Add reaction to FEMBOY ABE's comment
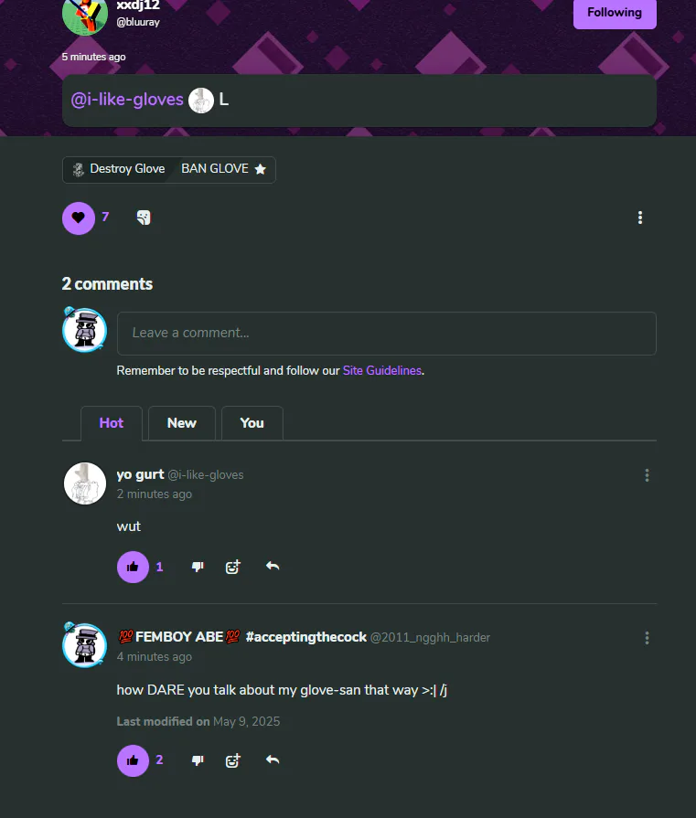Screen dimensions: 696x818 tap(233, 760)
